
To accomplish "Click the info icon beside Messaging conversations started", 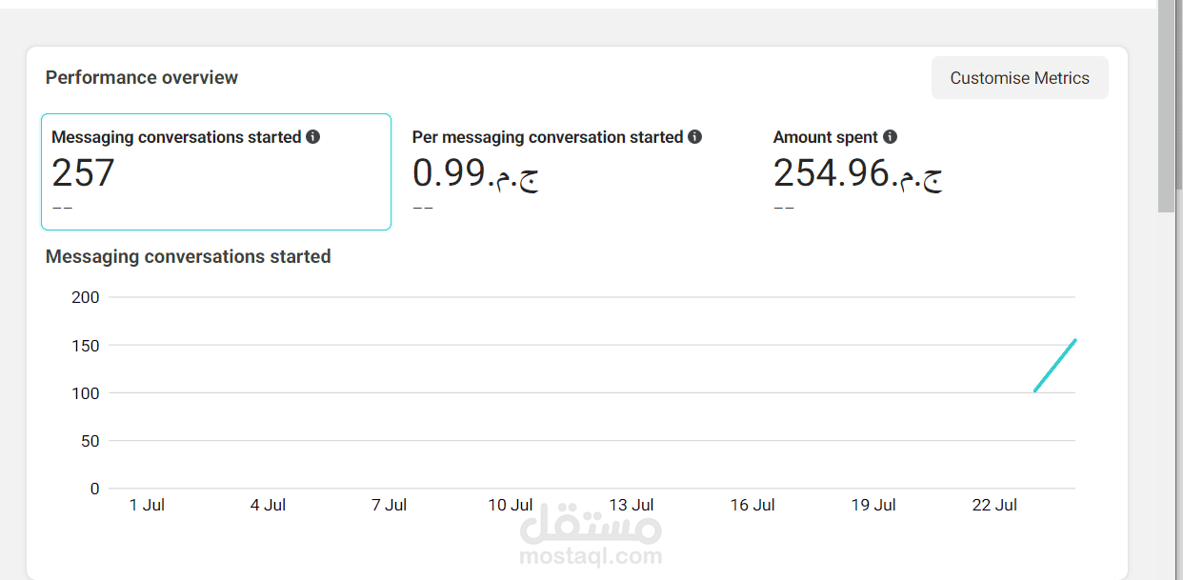I will click(313, 137).
